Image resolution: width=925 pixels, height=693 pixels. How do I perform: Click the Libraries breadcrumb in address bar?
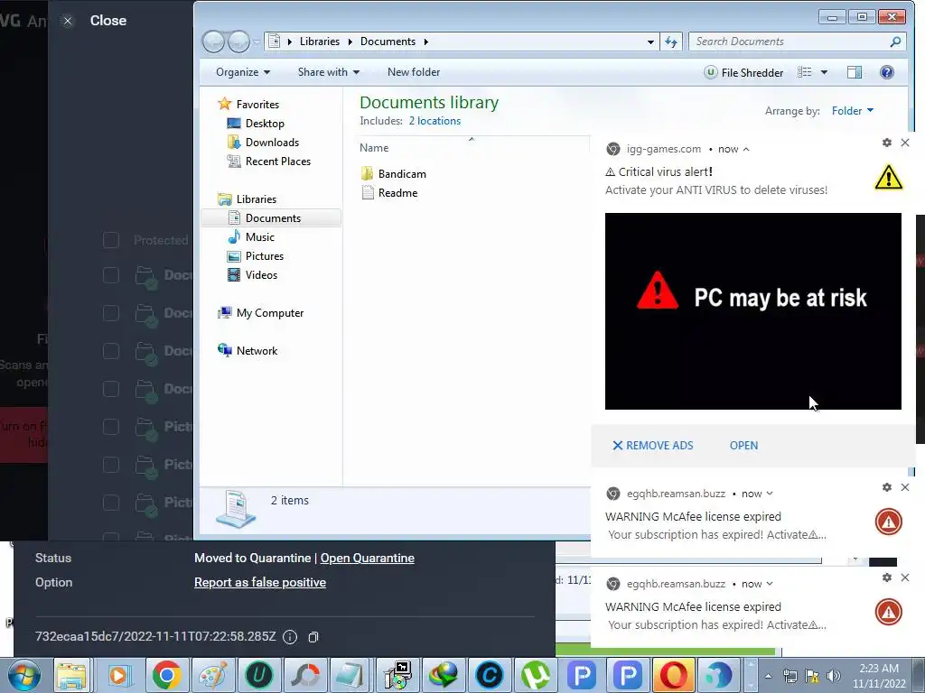[x=319, y=42]
